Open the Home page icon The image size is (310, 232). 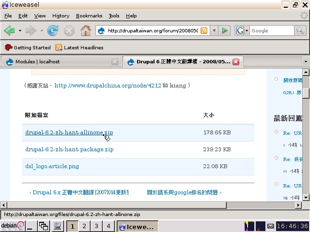86,30
